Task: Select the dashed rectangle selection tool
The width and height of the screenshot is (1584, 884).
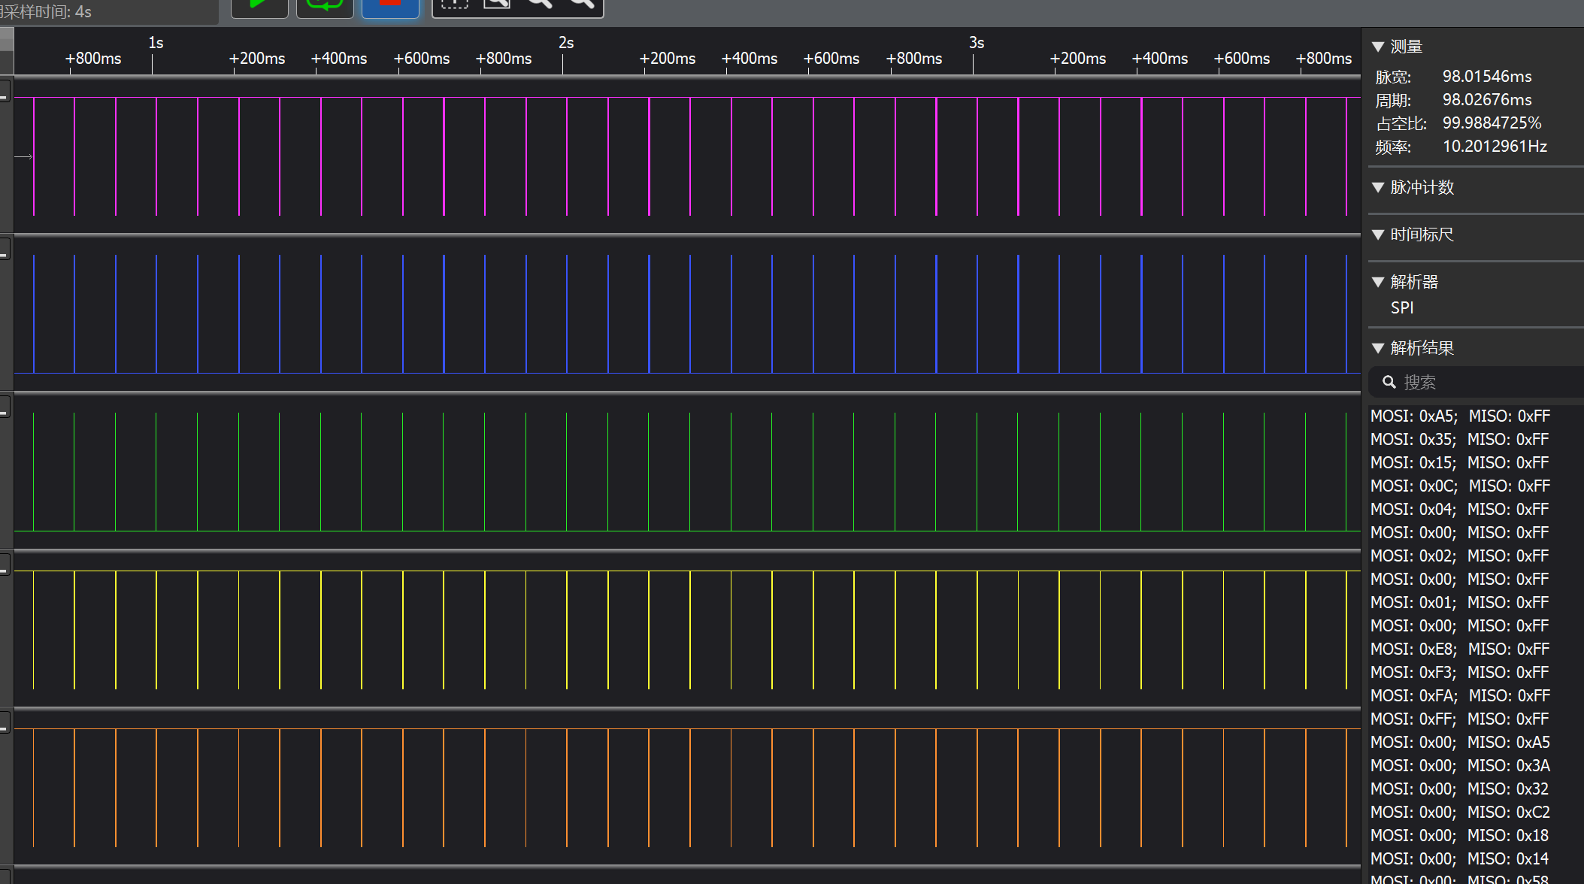Action: [454, 5]
